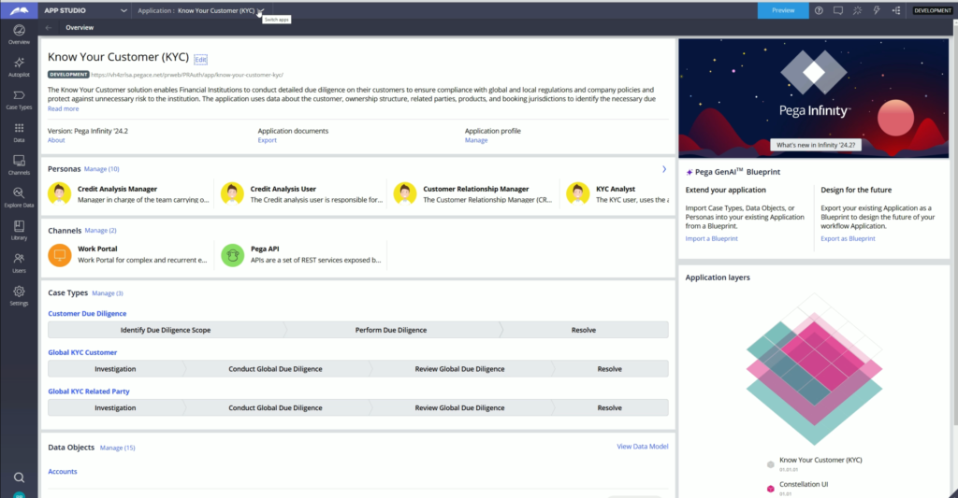
Task: Click Credit Analysis User persona avatar
Action: click(232, 193)
